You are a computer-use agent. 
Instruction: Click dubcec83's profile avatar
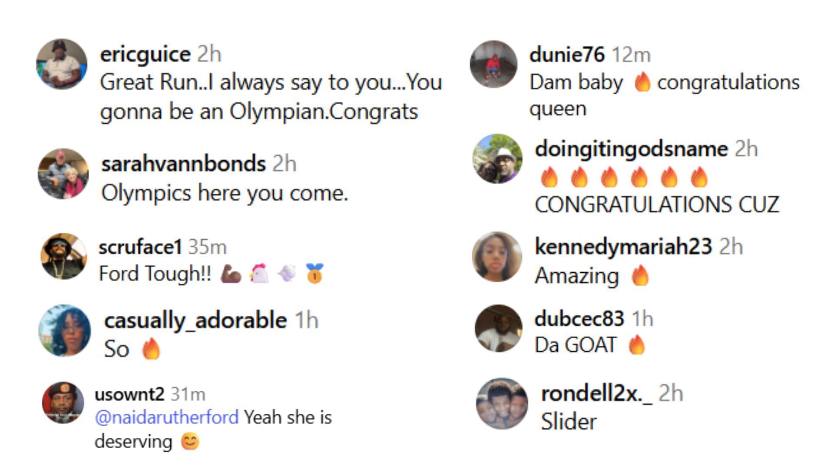498,328
